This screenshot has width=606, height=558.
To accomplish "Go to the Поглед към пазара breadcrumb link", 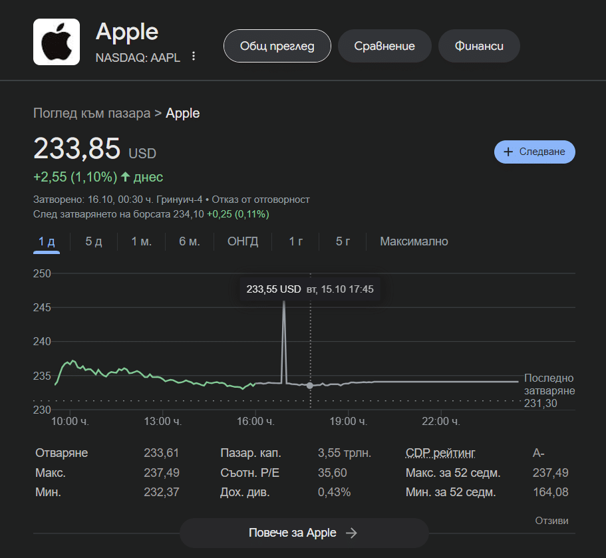I will click(x=92, y=113).
